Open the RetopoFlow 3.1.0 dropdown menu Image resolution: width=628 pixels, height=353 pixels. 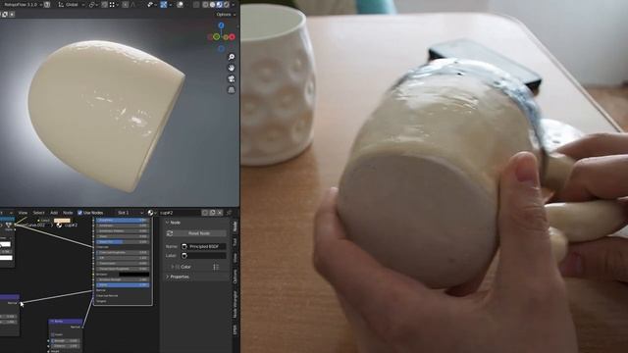point(23,5)
